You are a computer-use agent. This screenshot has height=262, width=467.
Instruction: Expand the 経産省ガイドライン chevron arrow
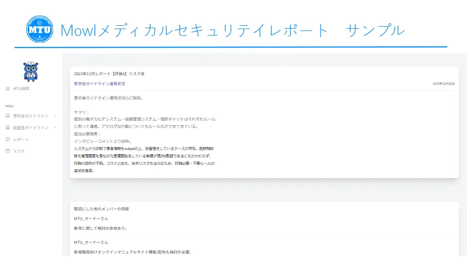(55, 128)
